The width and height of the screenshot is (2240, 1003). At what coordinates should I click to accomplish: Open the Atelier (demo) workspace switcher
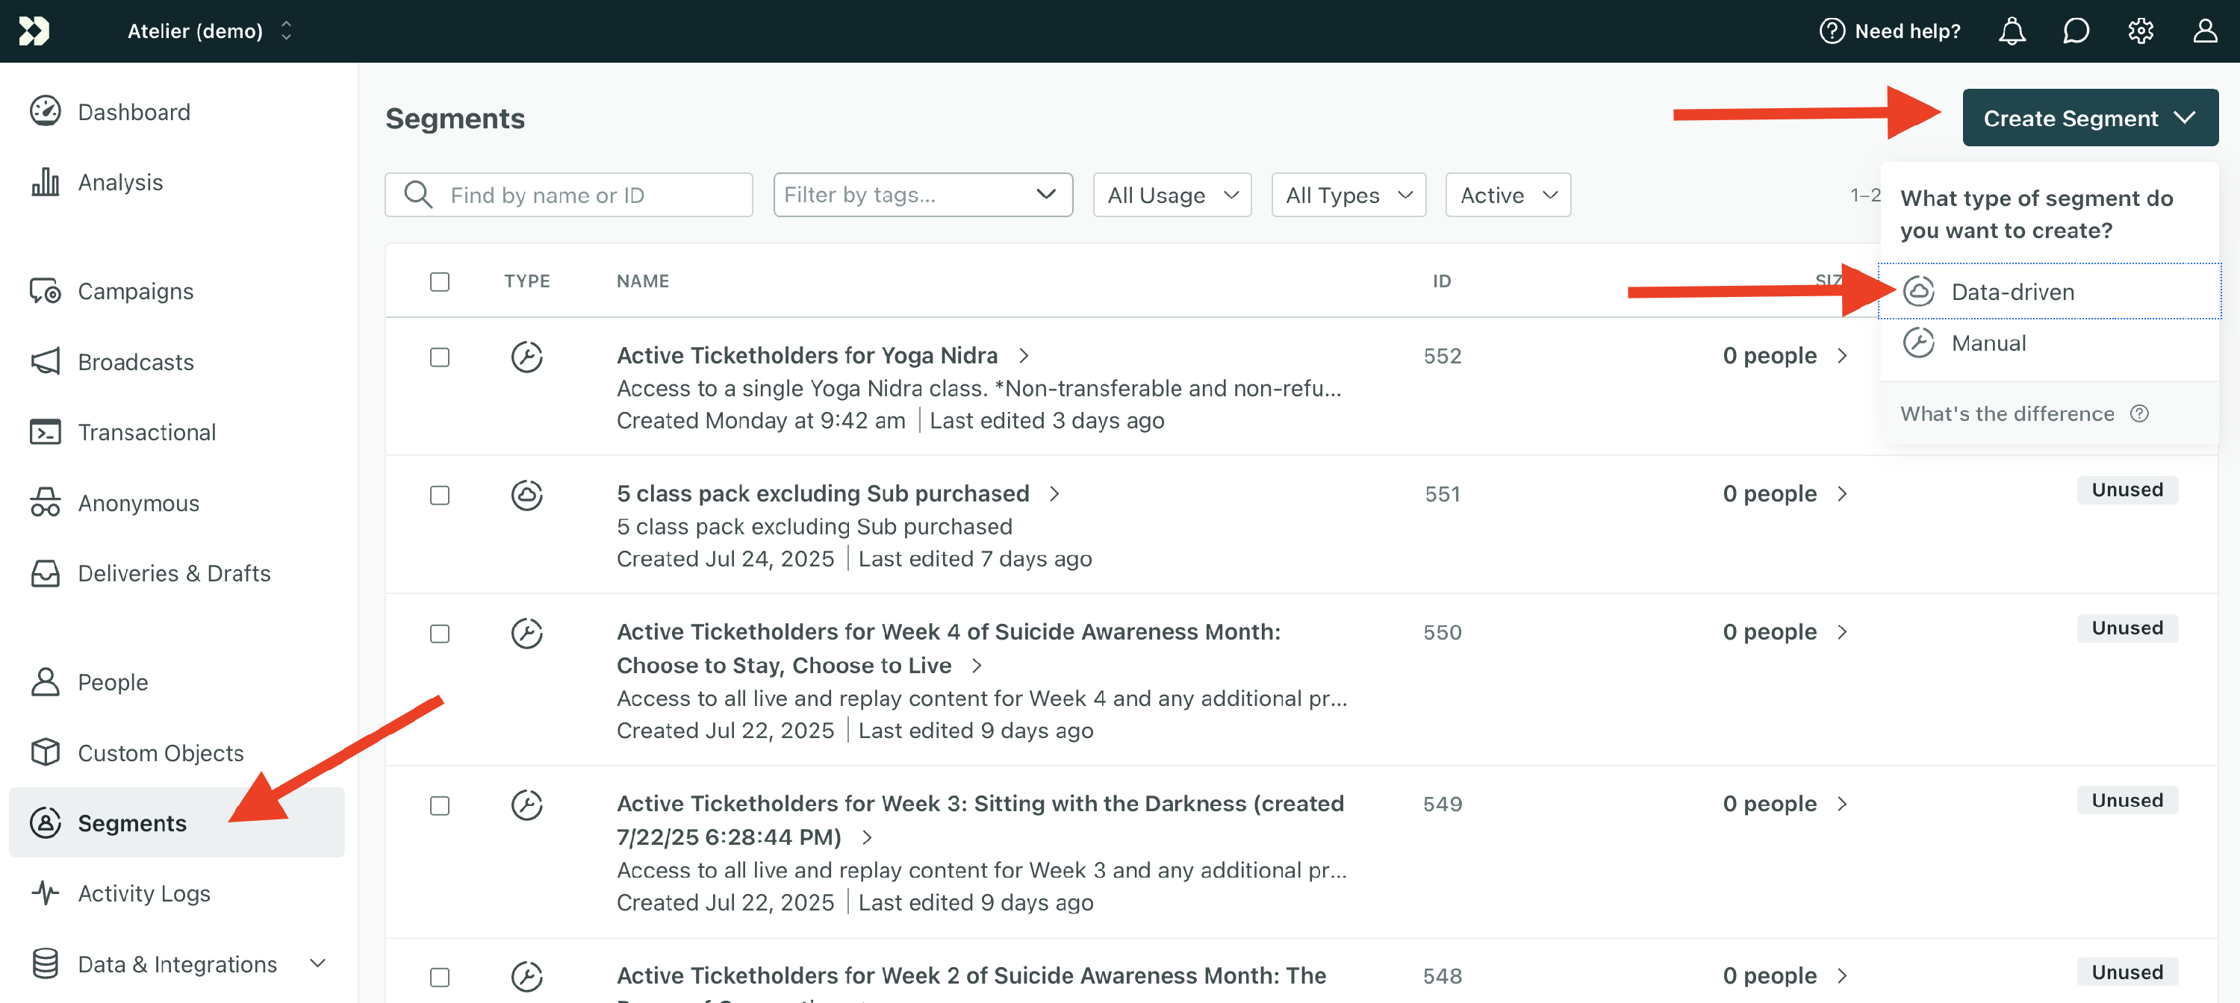210,31
